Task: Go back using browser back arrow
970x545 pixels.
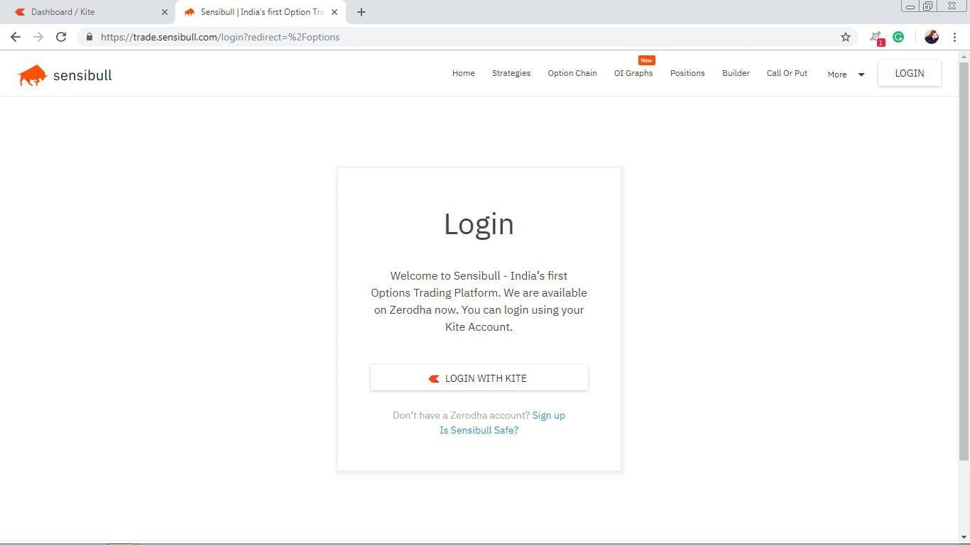Action: click(16, 37)
